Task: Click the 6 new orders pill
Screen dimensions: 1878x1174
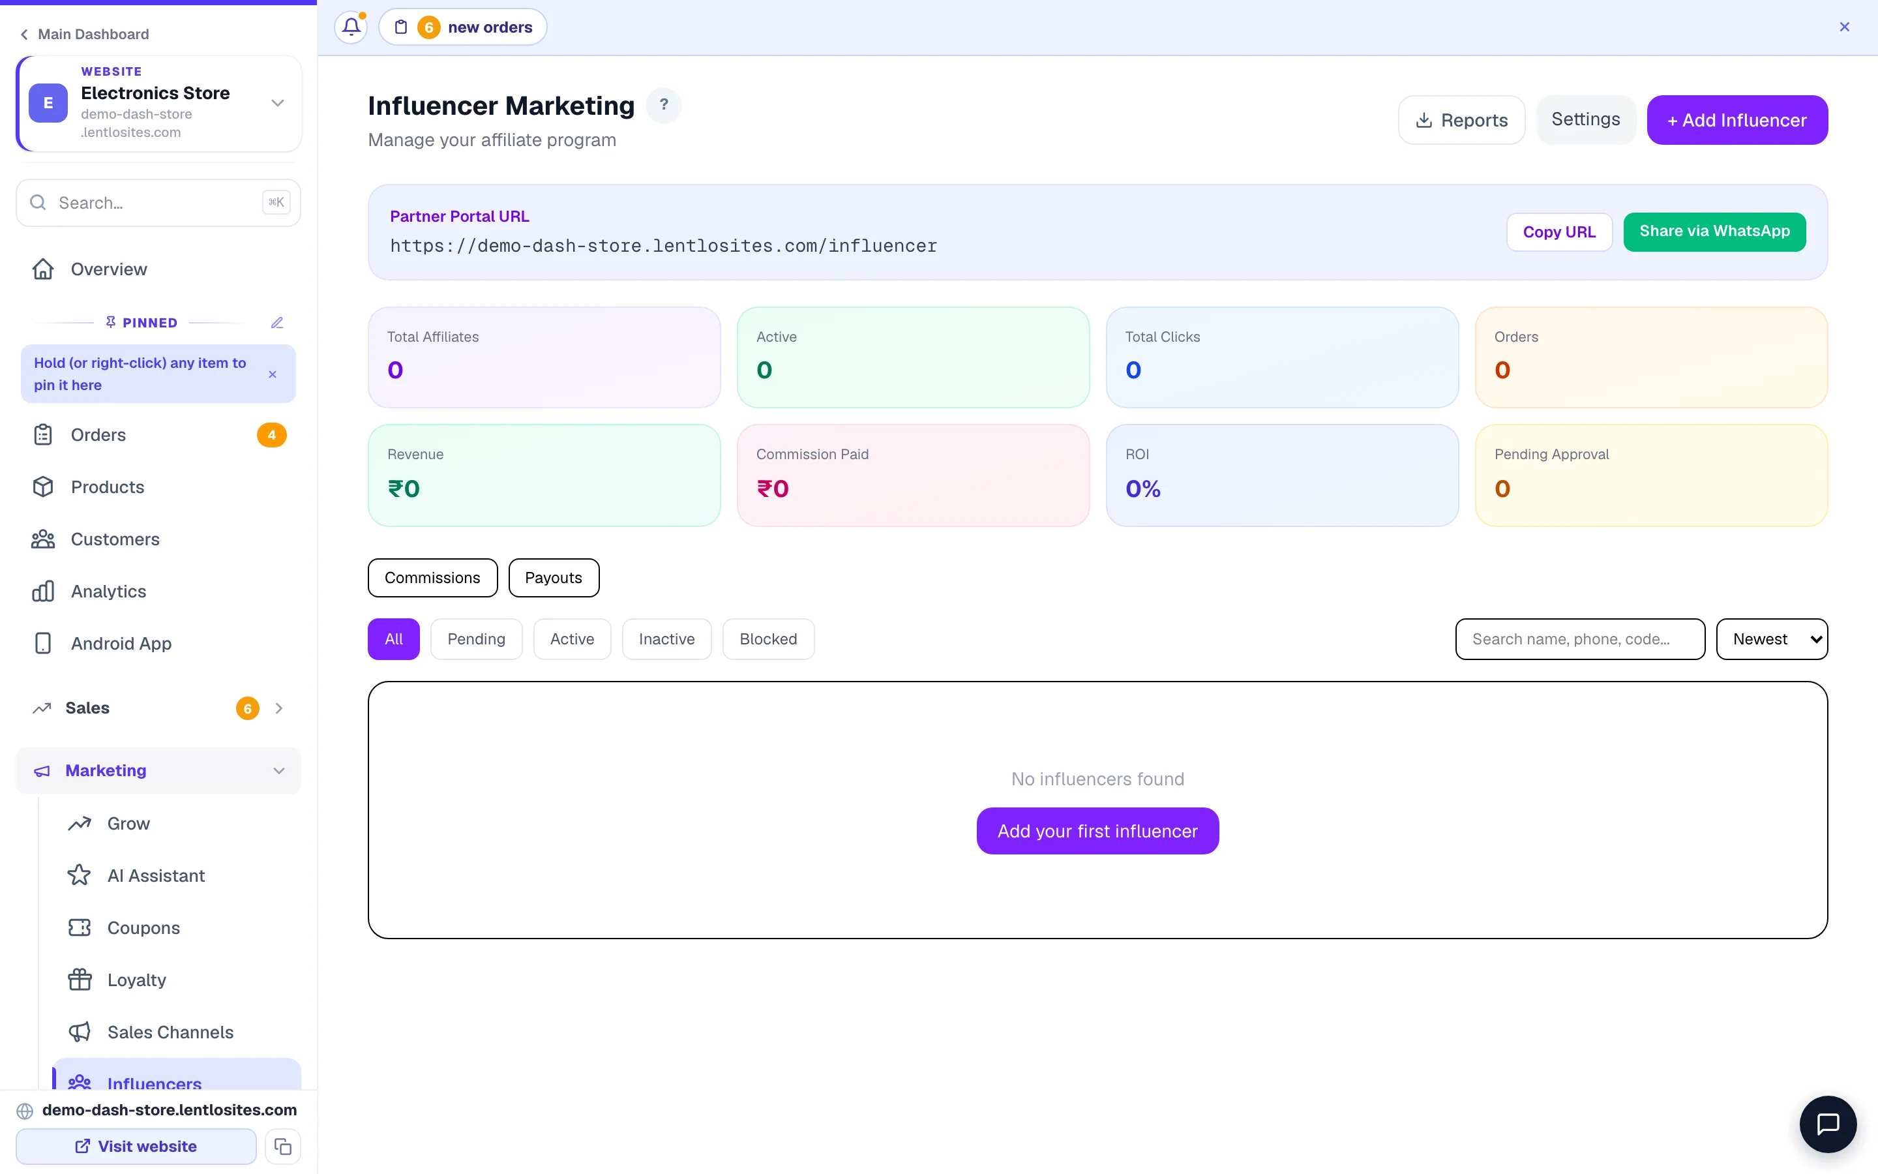Action: click(x=462, y=27)
